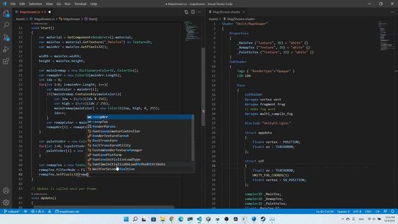Open the Windows Start button
398x224 pixels.
click(x=126, y=219)
